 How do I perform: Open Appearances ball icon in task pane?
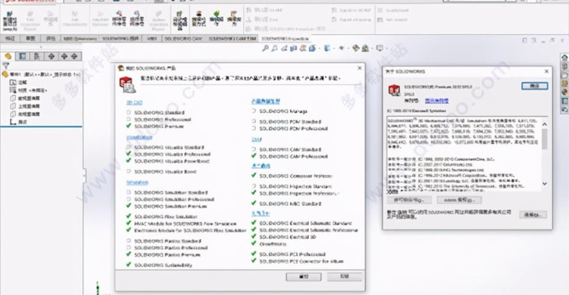564,92
